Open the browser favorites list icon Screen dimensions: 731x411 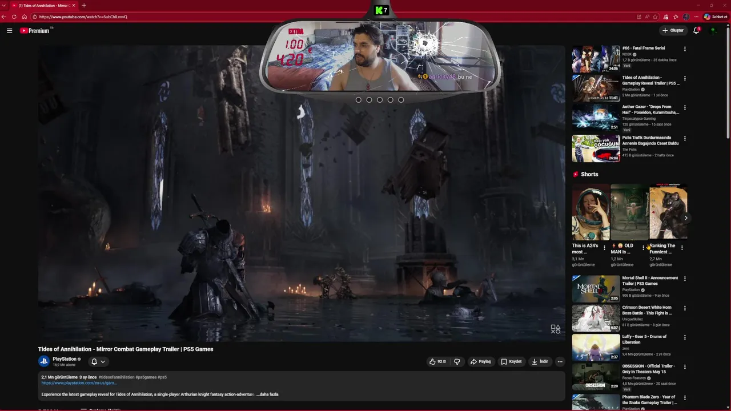[x=676, y=17]
